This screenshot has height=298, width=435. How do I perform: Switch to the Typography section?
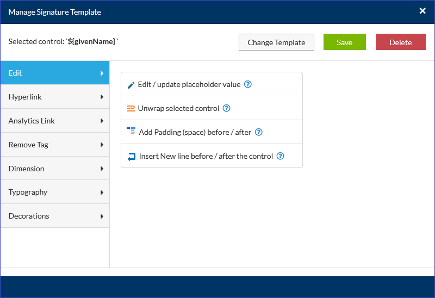(54, 192)
